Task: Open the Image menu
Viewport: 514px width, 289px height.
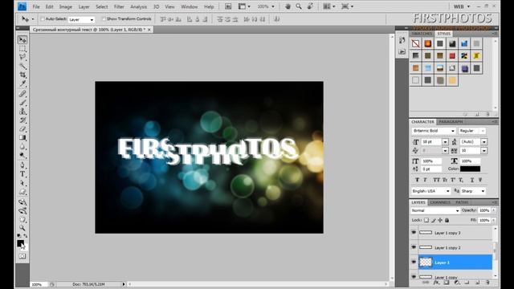Action: pyautogui.click(x=66, y=6)
